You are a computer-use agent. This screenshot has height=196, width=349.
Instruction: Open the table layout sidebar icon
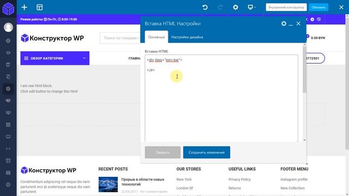click(x=8, y=161)
